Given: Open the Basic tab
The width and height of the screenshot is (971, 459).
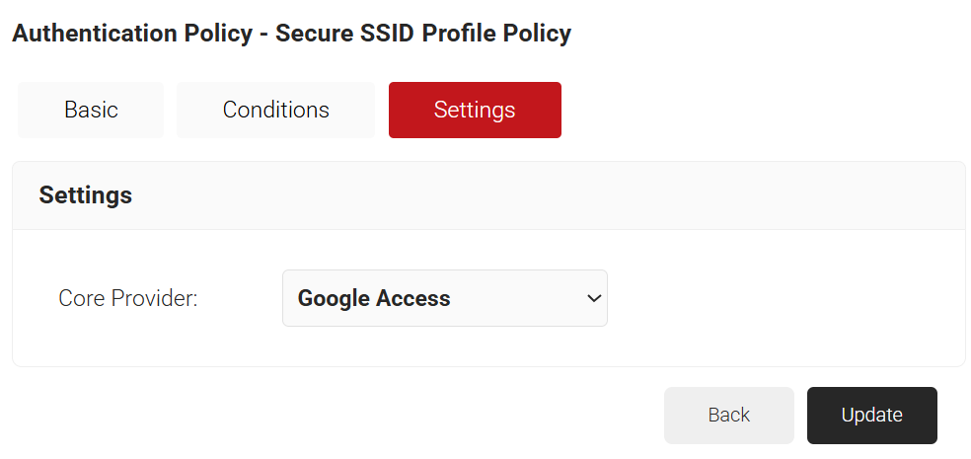Looking at the screenshot, I should pyautogui.click(x=91, y=110).
